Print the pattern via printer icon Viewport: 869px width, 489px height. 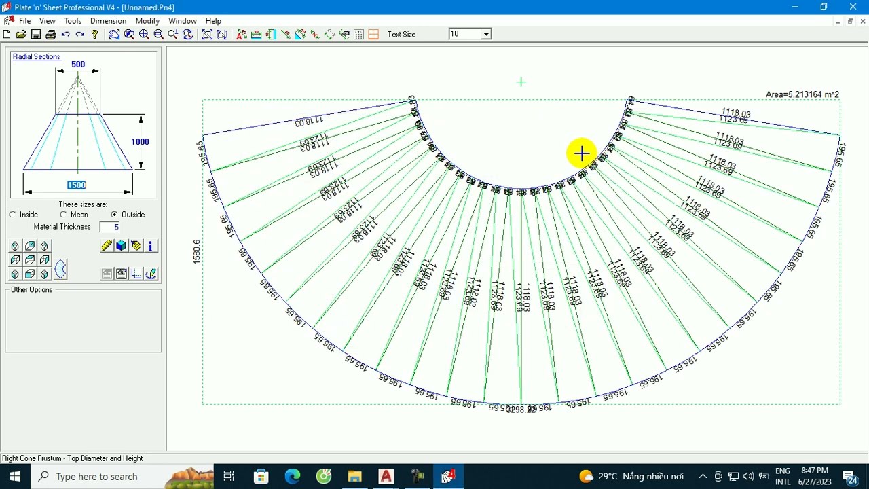(50, 34)
